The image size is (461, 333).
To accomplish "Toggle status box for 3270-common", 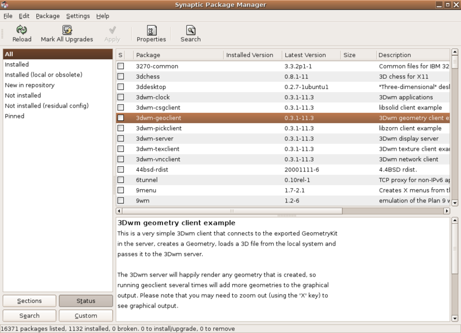I will pyautogui.click(x=120, y=66).
